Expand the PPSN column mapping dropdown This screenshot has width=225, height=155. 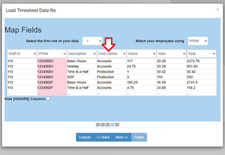(52, 54)
